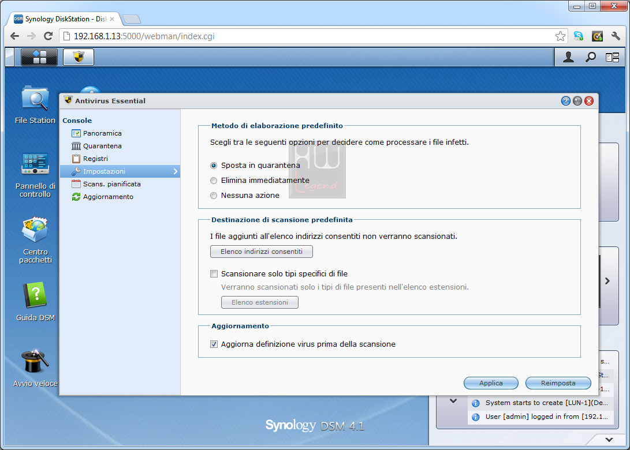Screen dimensions: 630x450
Task: Select Impostazioni in the console
Action: point(120,171)
